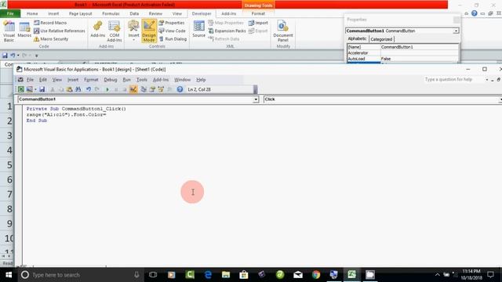Click Undo arrow in VBA toolbar
Screen dimensions: 502x282
[x=89, y=89]
